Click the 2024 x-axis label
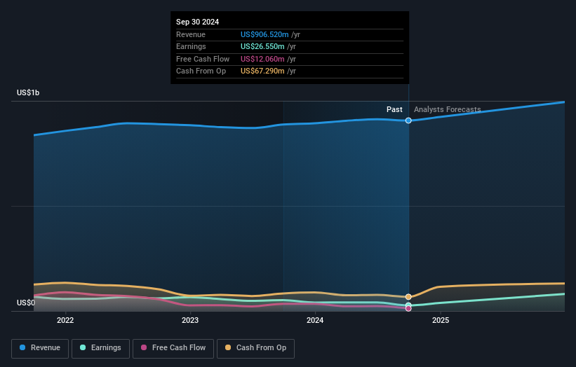Image resolution: width=576 pixels, height=367 pixels. click(x=315, y=320)
